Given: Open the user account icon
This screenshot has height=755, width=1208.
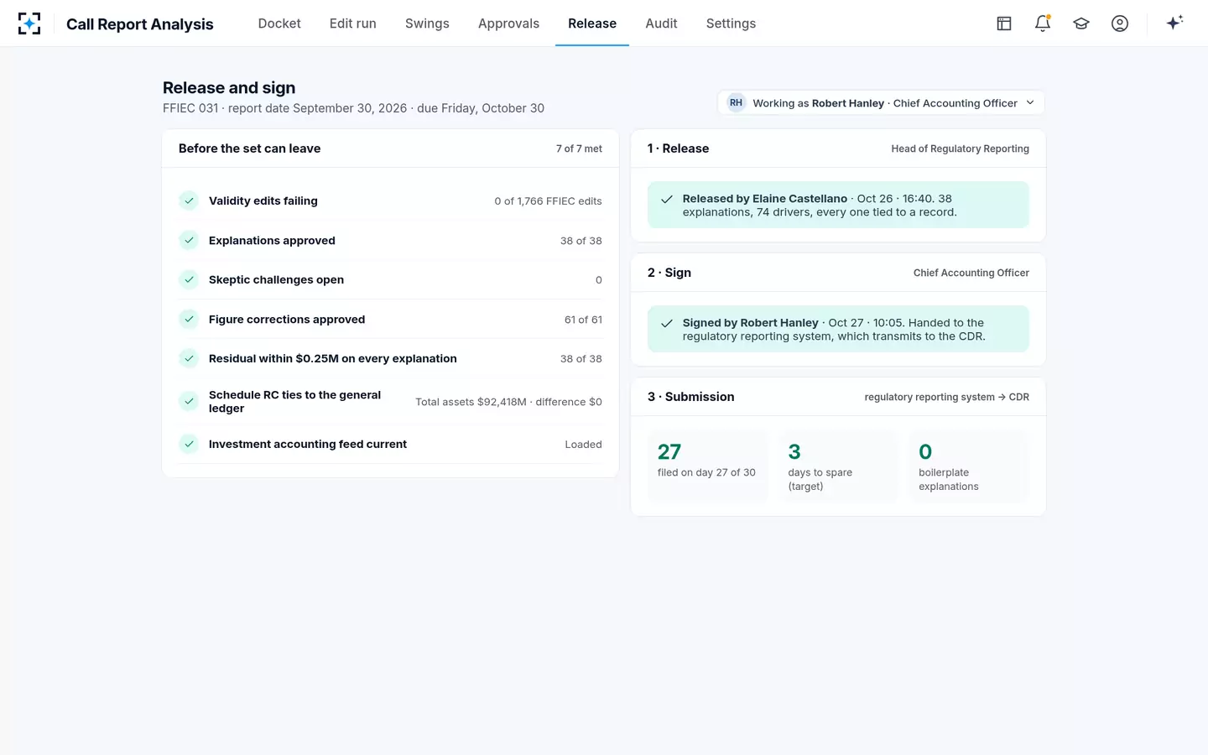Looking at the screenshot, I should tap(1120, 23).
